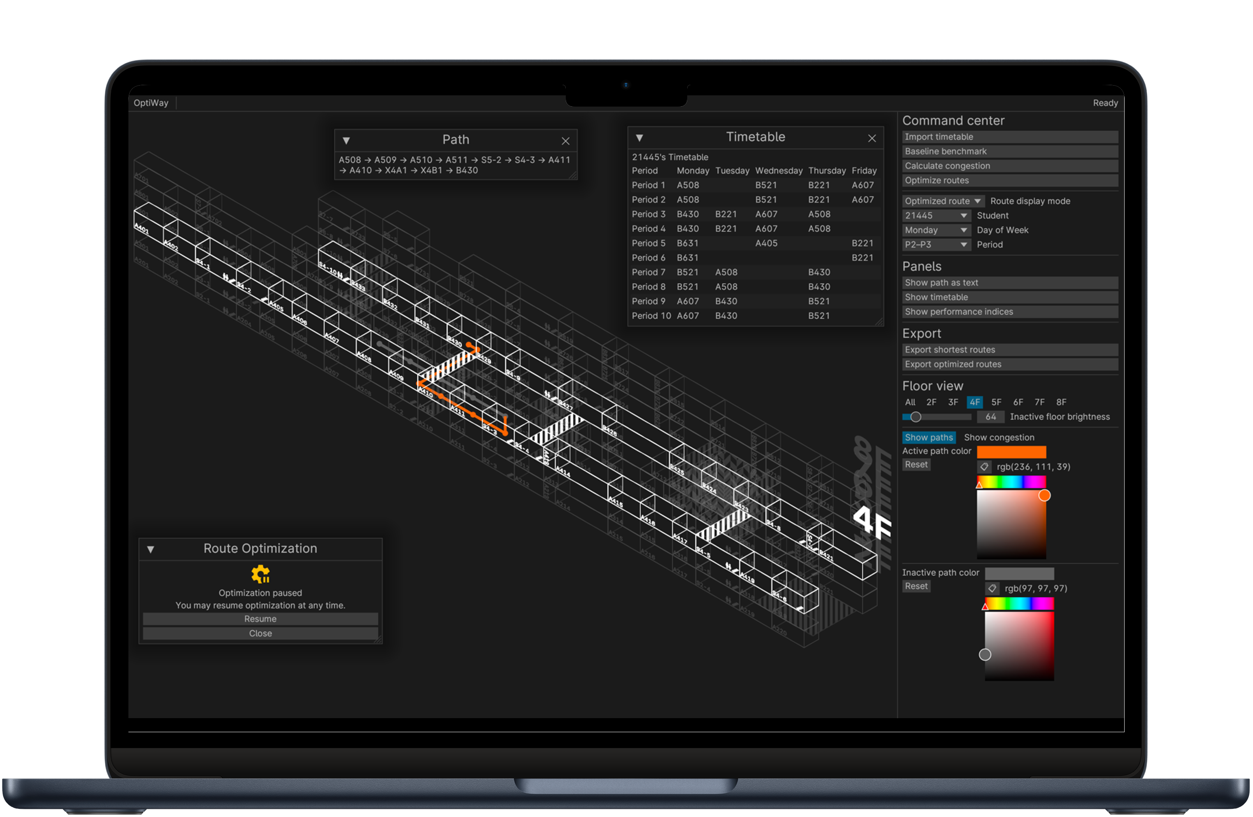Open the Student 21445 dropdown
Screen dimensions: 1253x817
936,215
